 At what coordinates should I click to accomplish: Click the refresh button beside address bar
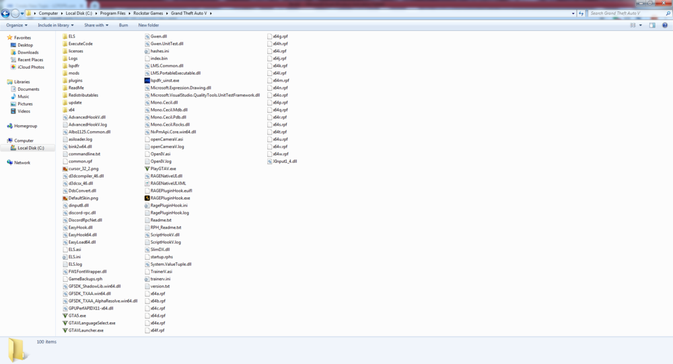[x=581, y=13]
